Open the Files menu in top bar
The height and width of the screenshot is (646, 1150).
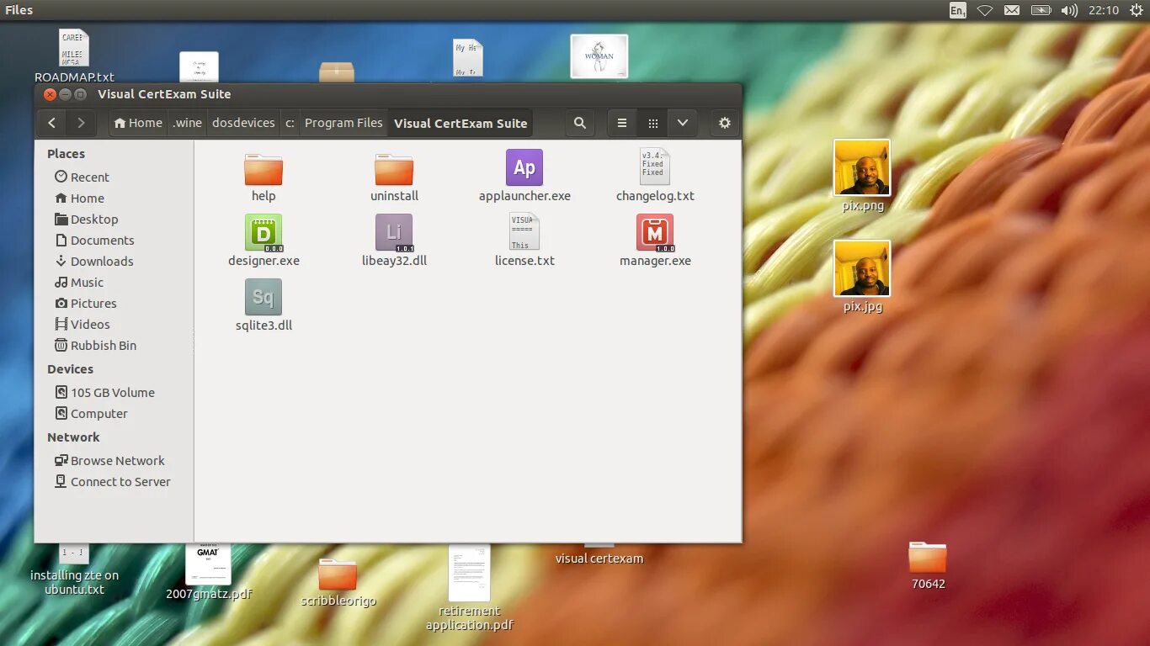tap(19, 10)
